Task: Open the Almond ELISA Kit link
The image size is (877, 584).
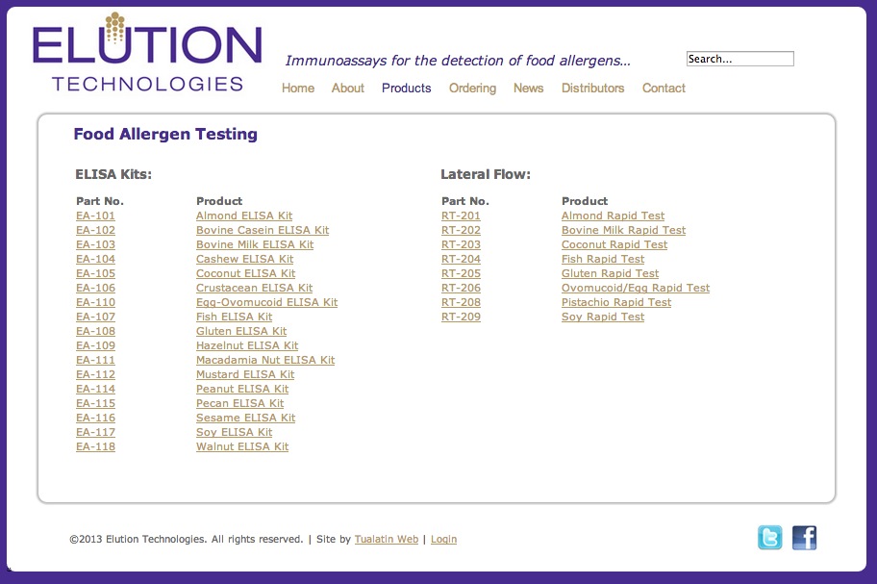Action: [244, 216]
